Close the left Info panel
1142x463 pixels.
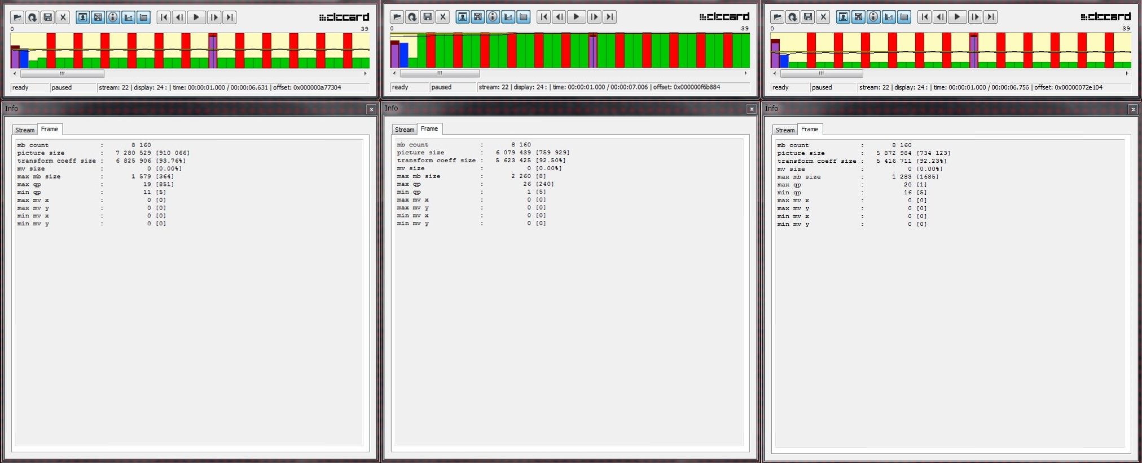tap(371, 109)
